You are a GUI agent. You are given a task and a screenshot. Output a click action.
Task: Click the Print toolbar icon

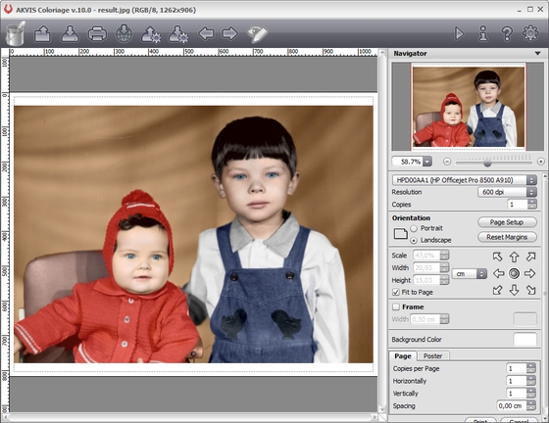[97, 34]
